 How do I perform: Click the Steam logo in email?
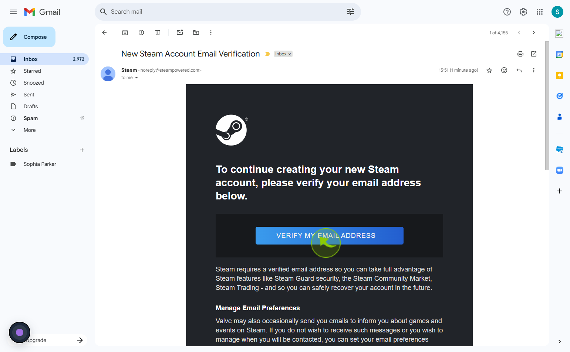(x=232, y=130)
